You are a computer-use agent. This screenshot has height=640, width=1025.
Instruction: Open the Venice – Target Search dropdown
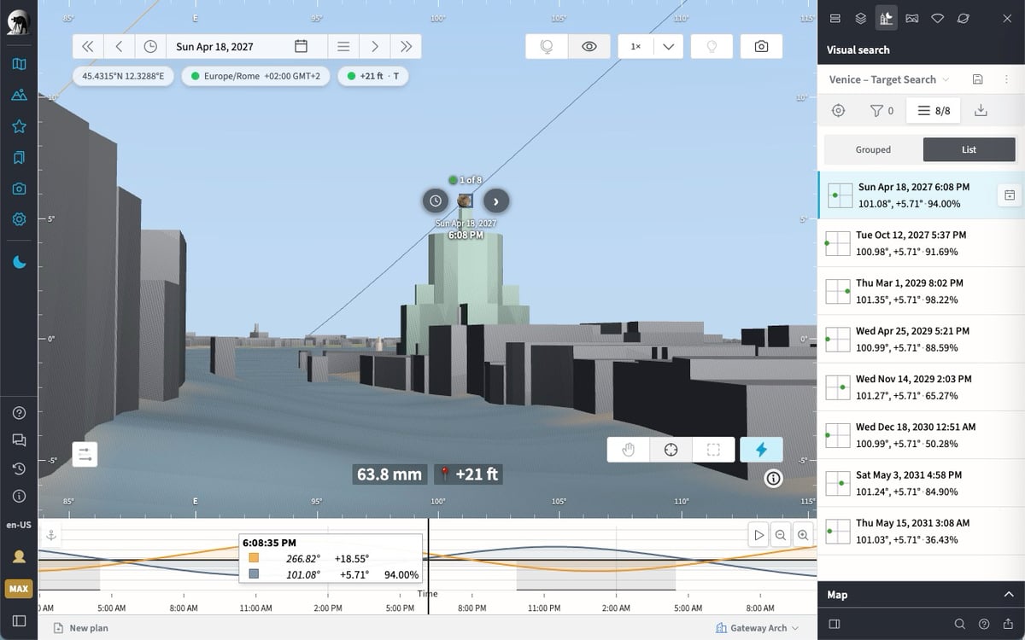click(889, 79)
